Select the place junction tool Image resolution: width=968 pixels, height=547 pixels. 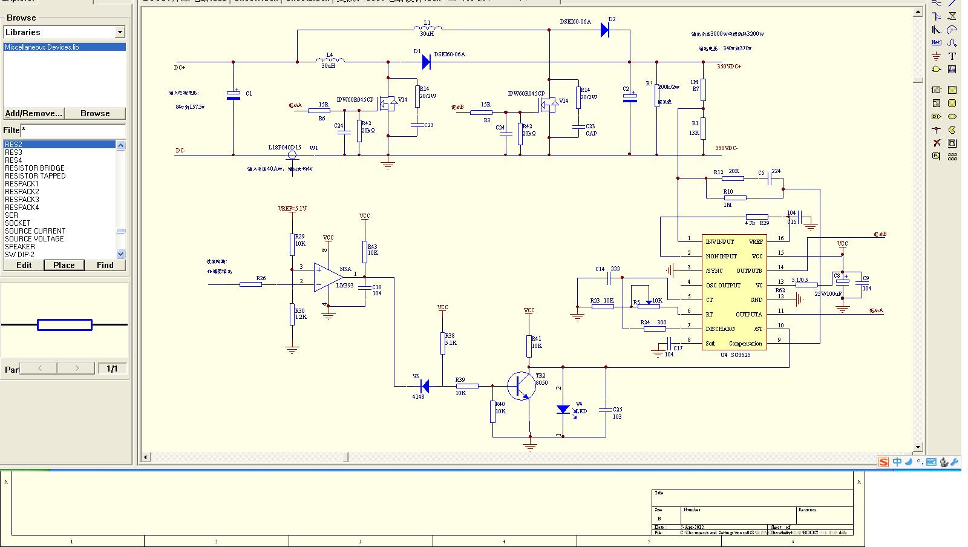936,130
